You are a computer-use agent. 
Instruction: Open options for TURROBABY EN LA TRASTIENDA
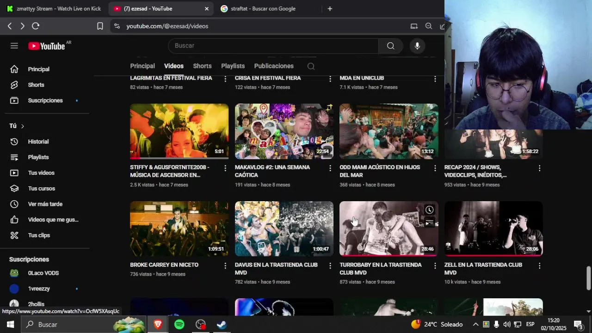pyautogui.click(x=435, y=266)
